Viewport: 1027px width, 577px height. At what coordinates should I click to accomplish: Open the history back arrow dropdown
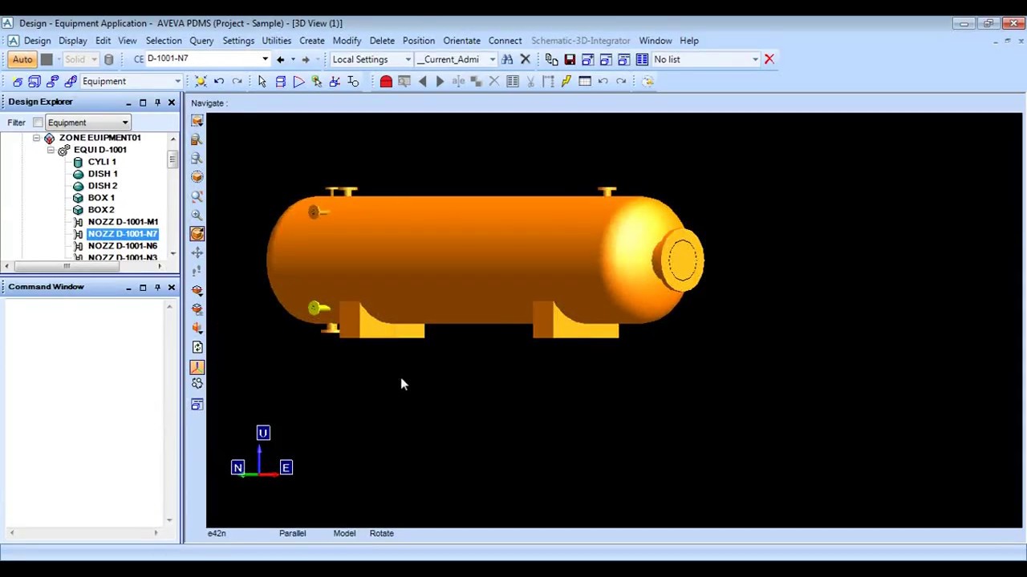(x=292, y=59)
